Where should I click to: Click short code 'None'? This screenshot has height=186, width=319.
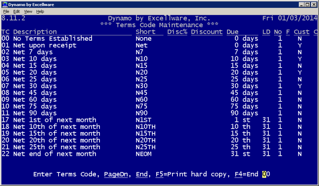click(x=143, y=39)
